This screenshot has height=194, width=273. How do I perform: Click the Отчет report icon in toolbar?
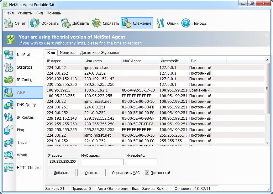pos(8,23)
